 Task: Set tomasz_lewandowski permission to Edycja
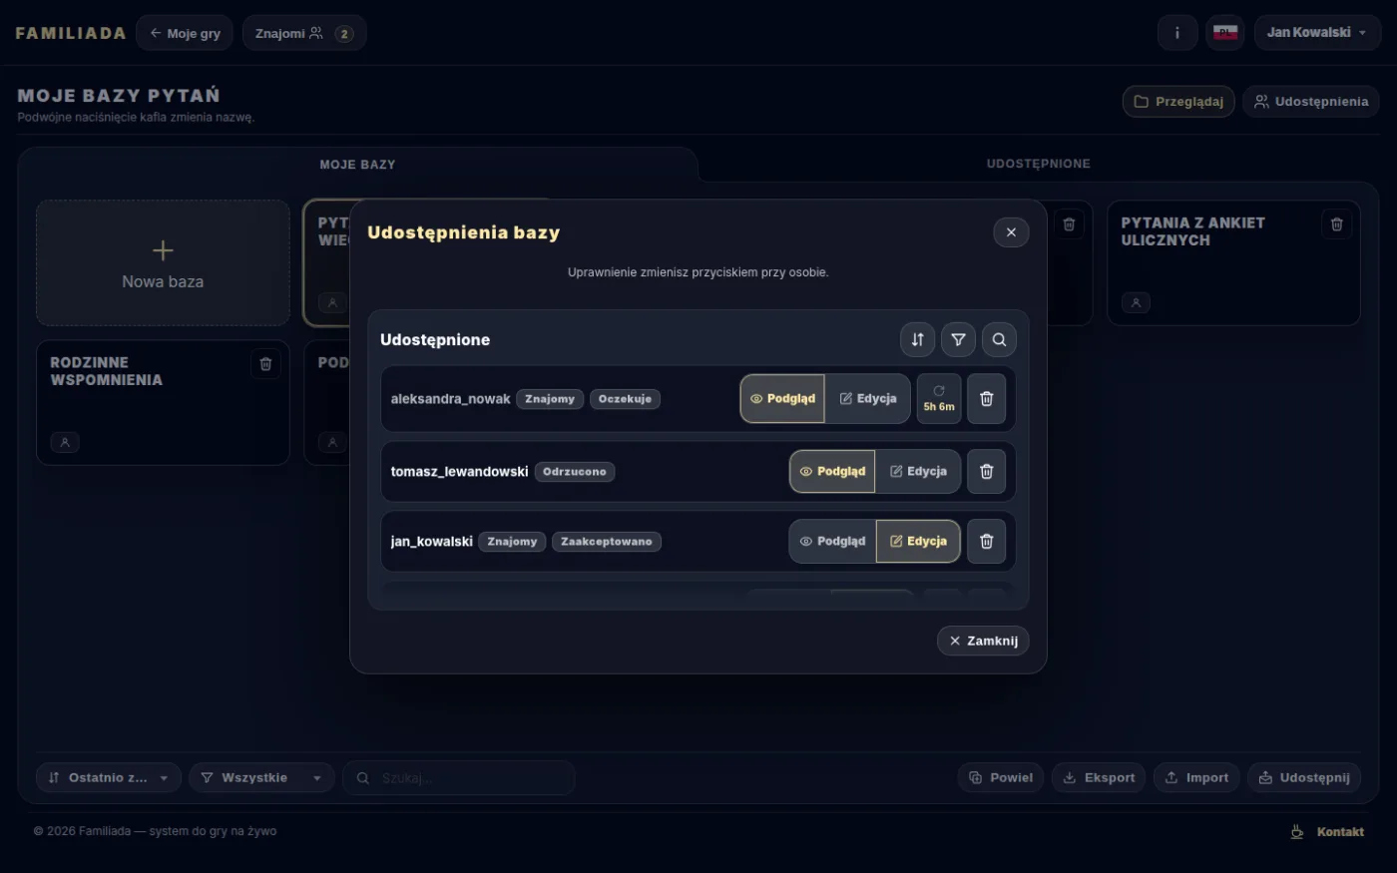[918, 472]
